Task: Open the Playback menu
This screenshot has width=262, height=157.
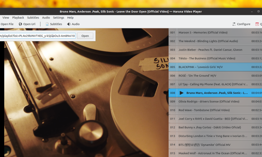Action: click(x=18, y=18)
